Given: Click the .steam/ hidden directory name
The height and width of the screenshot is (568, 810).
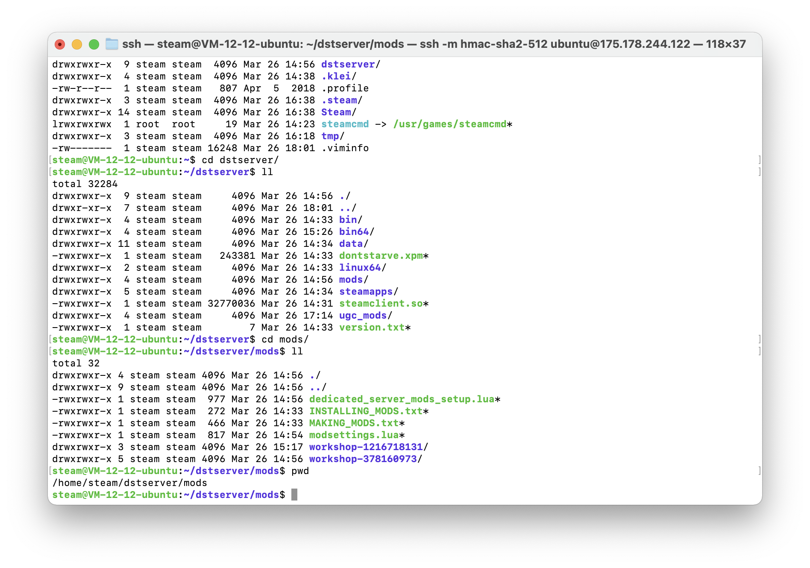Looking at the screenshot, I should [342, 100].
